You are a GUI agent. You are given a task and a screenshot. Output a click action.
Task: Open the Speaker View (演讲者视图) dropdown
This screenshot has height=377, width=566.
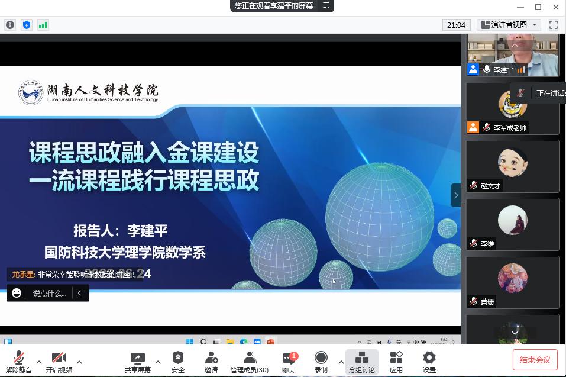pyautogui.click(x=509, y=25)
